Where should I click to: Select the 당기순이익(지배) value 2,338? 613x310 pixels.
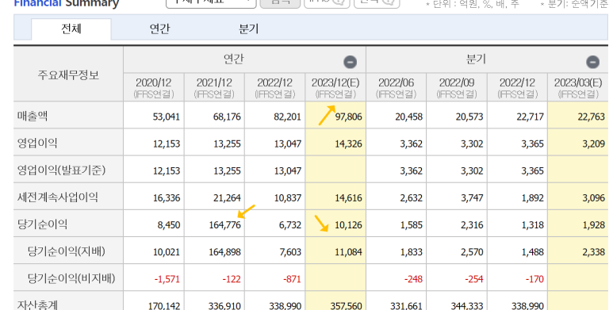coord(593,252)
